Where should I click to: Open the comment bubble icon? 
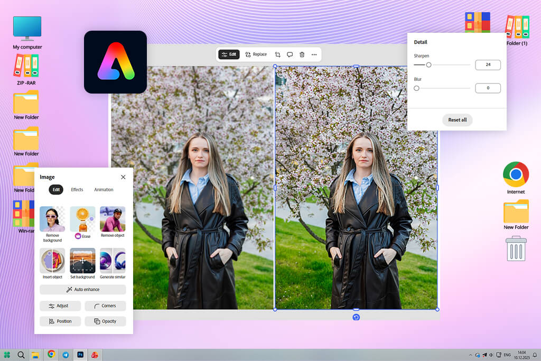point(290,54)
